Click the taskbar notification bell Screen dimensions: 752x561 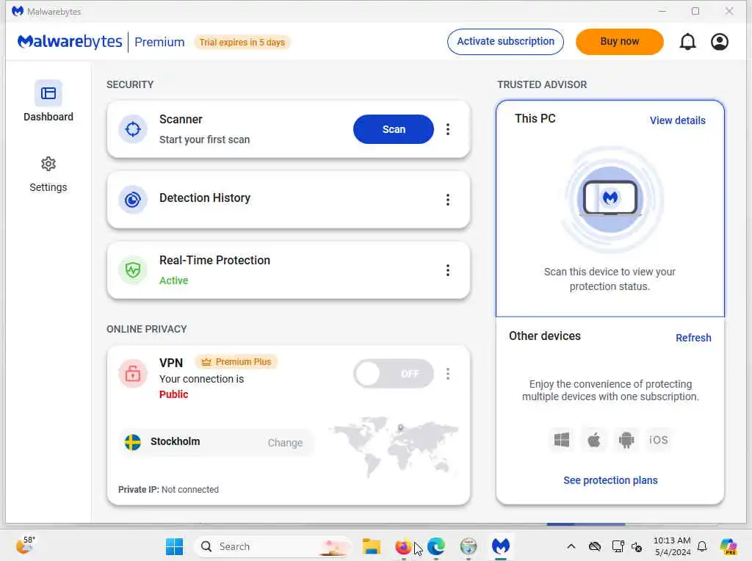(702, 546)
